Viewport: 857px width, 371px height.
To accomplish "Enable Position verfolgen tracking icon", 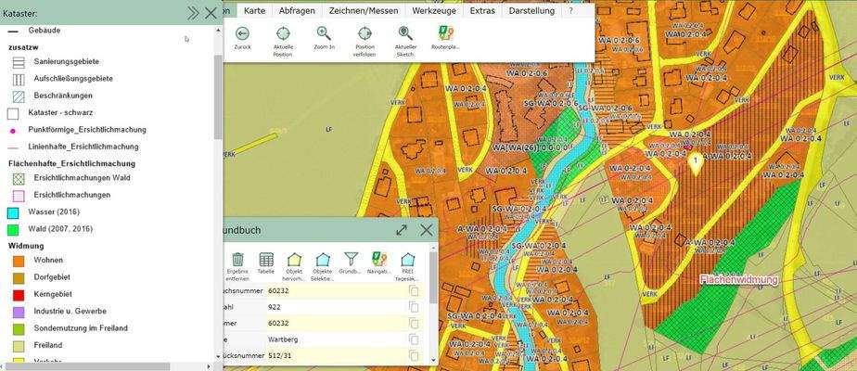I will click(x=365, y=33).
